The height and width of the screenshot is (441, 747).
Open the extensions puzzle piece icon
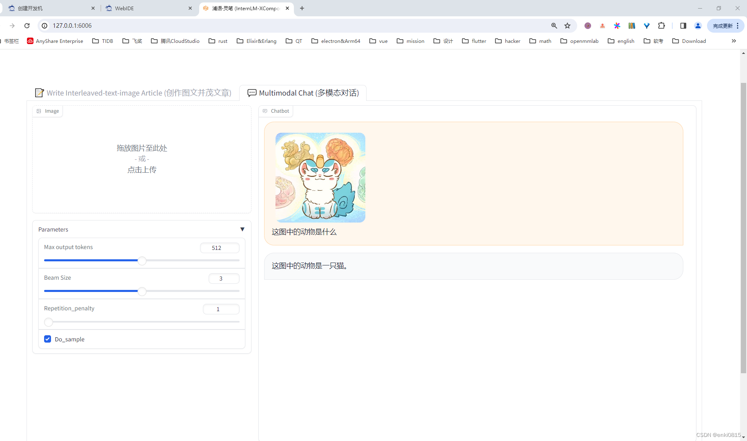[x=661, y=26]
